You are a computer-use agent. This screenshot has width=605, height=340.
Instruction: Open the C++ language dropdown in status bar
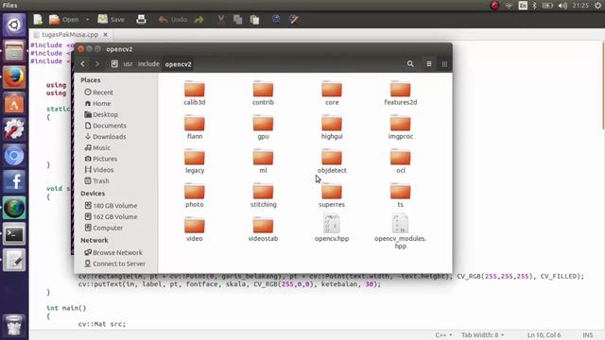coord(443,335)
